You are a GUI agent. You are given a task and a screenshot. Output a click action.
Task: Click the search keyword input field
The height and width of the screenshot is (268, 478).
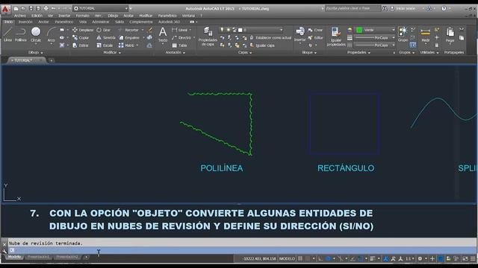(x=353, y=8)
